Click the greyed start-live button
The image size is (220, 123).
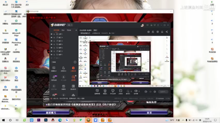pos(163,92)
